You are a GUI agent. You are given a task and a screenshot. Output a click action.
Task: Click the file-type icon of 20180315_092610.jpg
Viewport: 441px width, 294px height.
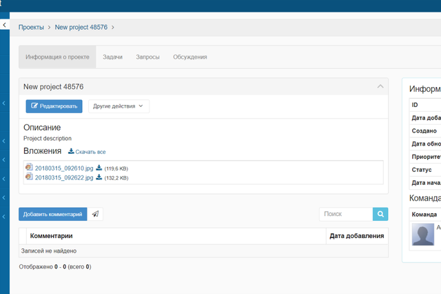pyautogui.click(x=29, y=167)
